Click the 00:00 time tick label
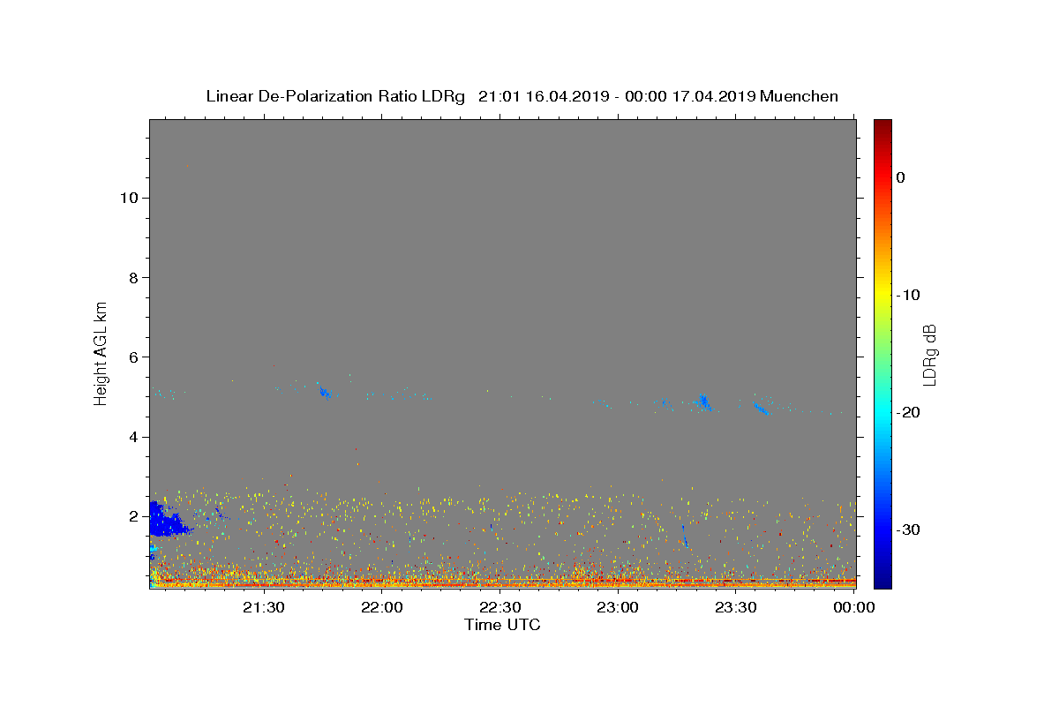The width and height of the screenshot is (1059, 706). pos(853,607)
